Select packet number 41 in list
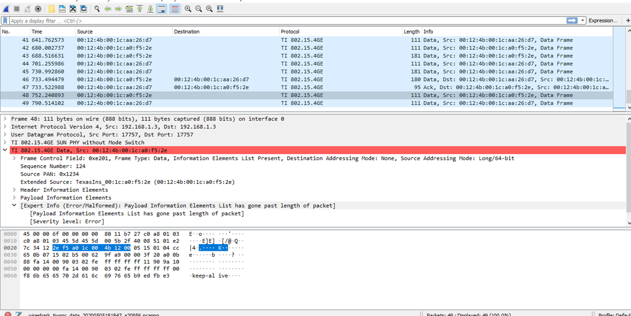 pyautogui.click(x=306, y=40)
